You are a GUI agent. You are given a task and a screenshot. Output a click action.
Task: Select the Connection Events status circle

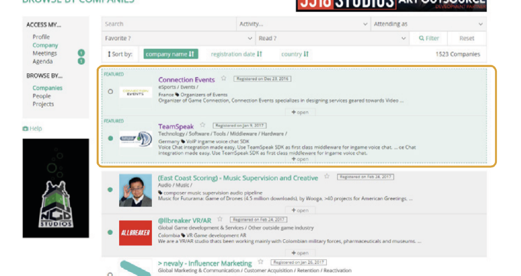(110, 92)
